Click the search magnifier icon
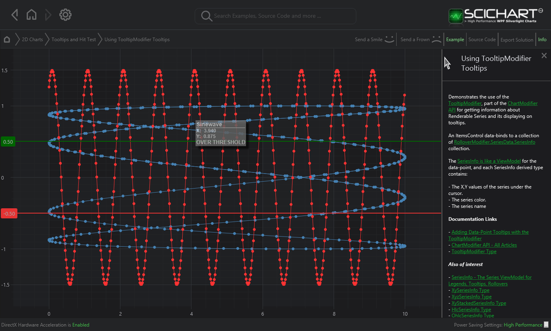Viewport: 551px width, 331px height. 206,16
